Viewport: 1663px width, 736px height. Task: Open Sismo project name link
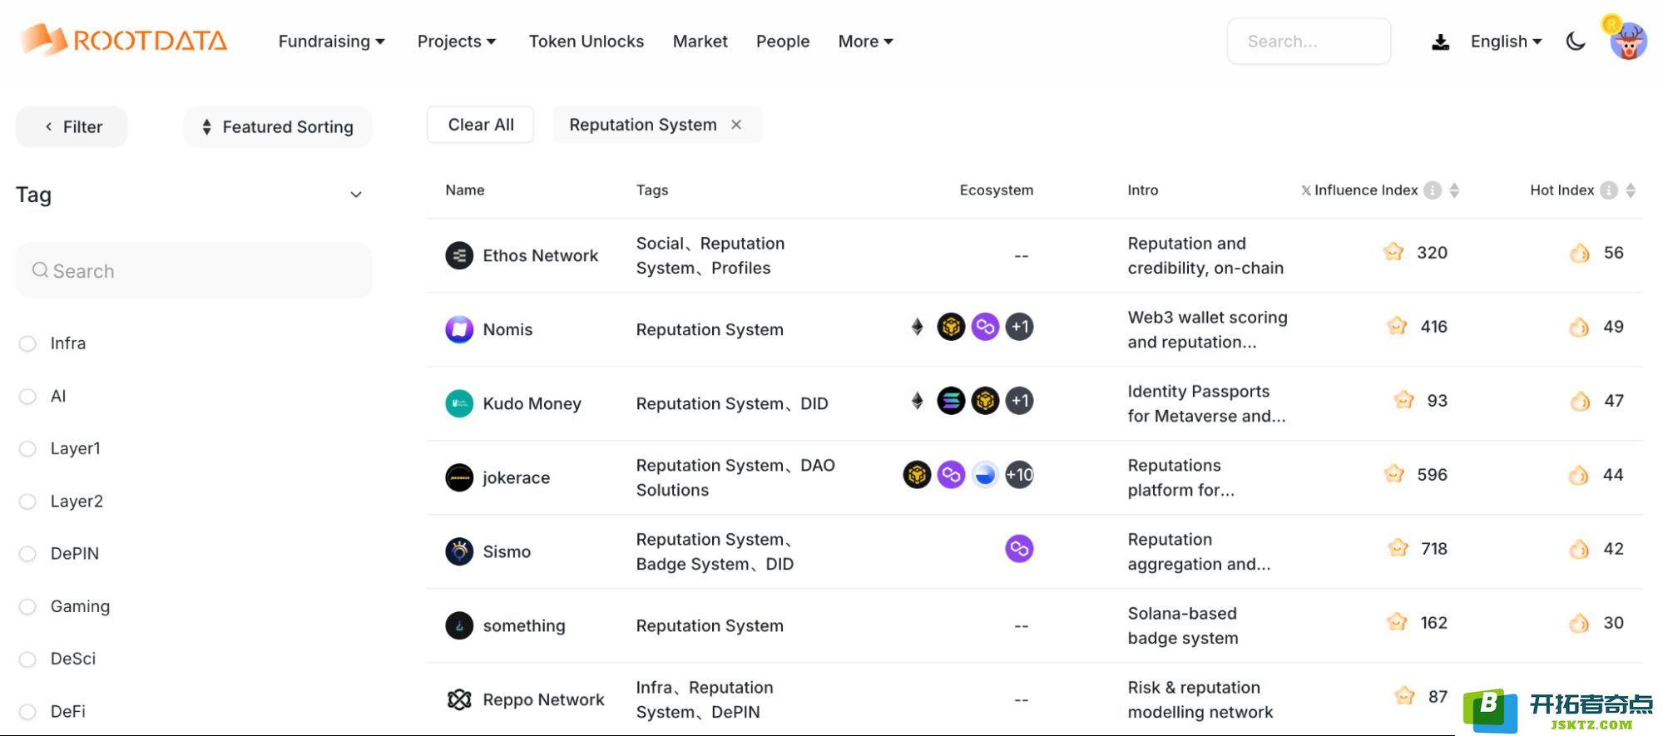507,551
